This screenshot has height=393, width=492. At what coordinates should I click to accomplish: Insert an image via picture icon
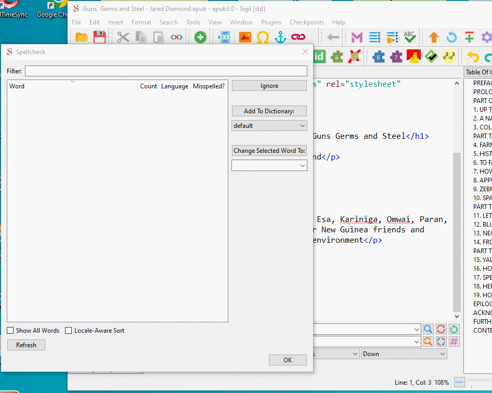(245, 37)
